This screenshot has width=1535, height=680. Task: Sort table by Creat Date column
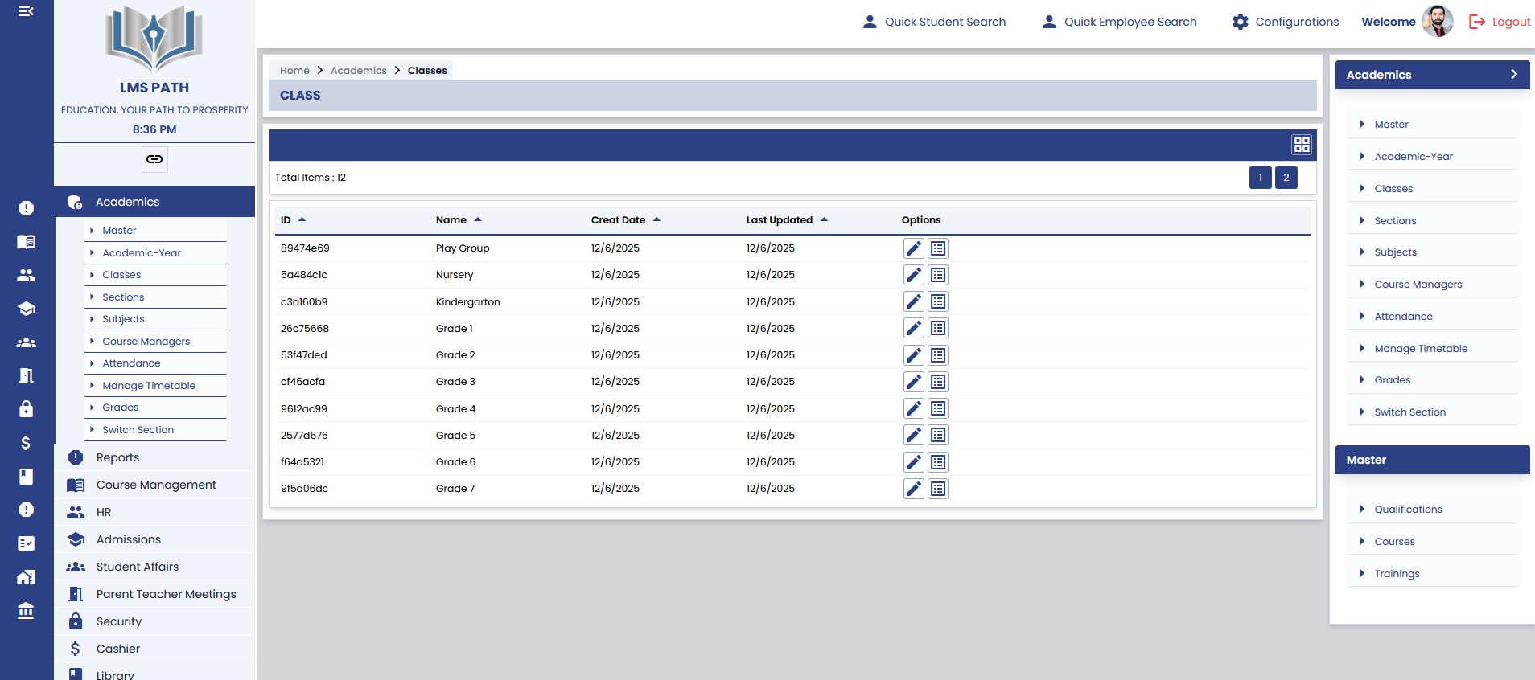click(626, 219)
